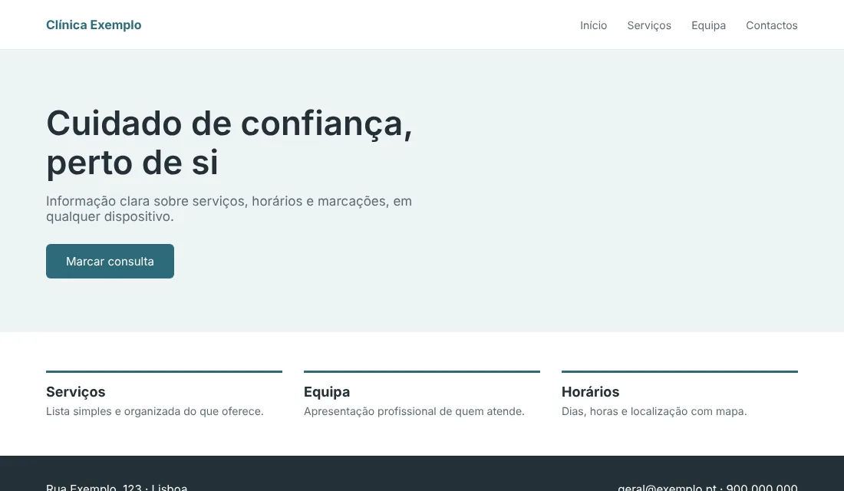
Task: Select the hero heading "Cuidado de confiança, perto de si"
Action: coord(229,143)
